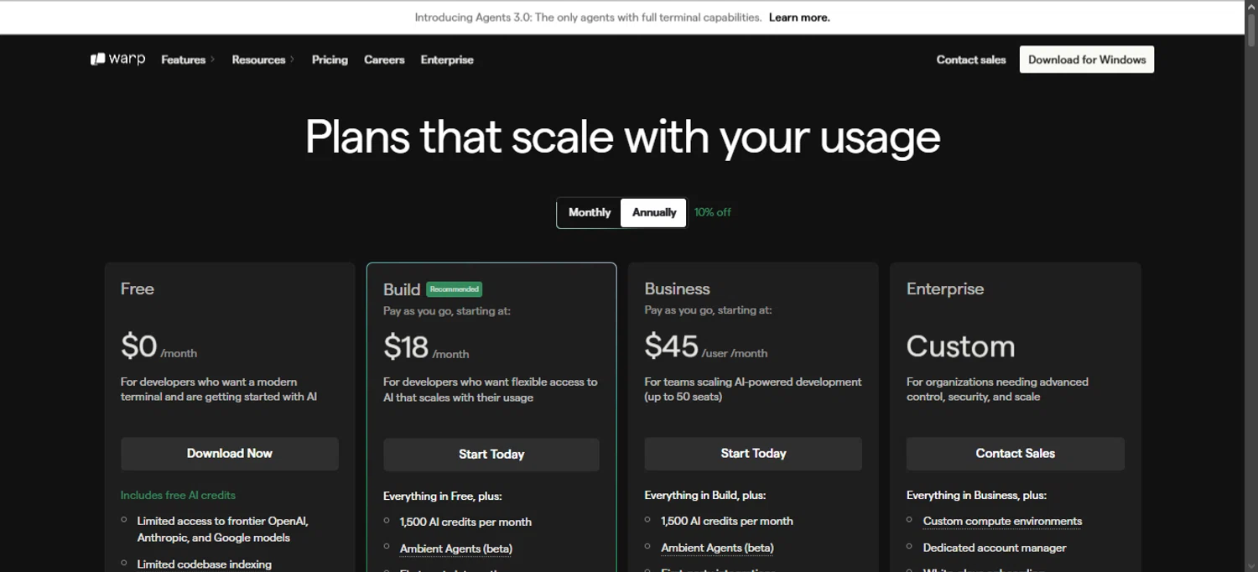Click the Everything in Business, plus: heading
This screenshot has width=1258, height=572.
pyautogui.click(x=976, y=495)
